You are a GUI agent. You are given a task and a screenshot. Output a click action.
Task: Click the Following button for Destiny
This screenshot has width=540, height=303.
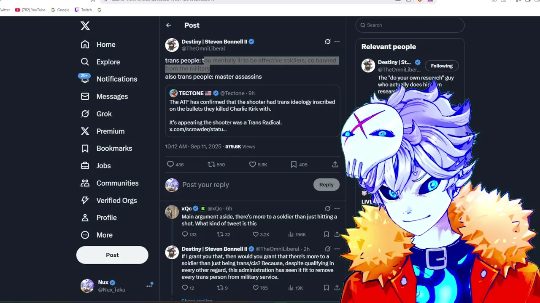[x=442, y=66]
